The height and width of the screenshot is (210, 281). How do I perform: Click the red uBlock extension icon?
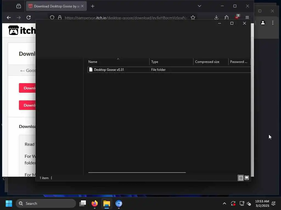[x=237, y=17]
